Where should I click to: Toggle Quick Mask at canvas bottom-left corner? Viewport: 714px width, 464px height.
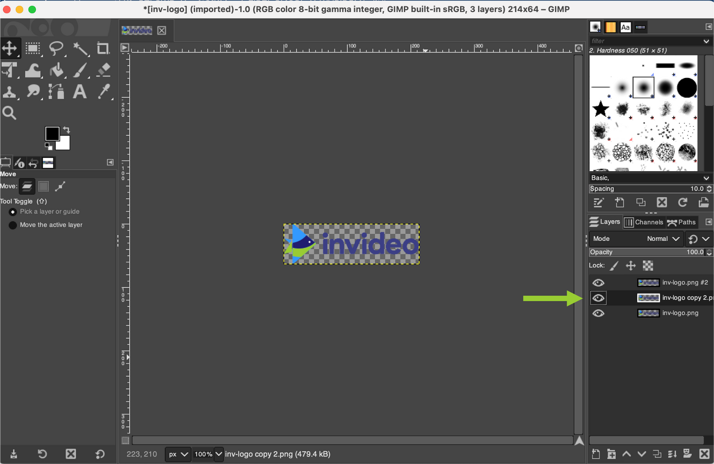pyautogui.click(x=125, y=441)
